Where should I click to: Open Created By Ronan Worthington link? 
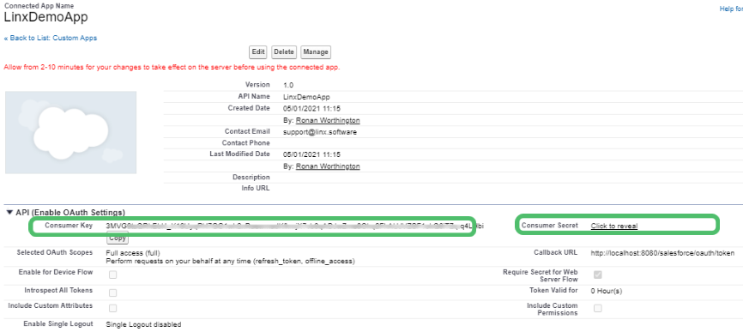[328, 120]
